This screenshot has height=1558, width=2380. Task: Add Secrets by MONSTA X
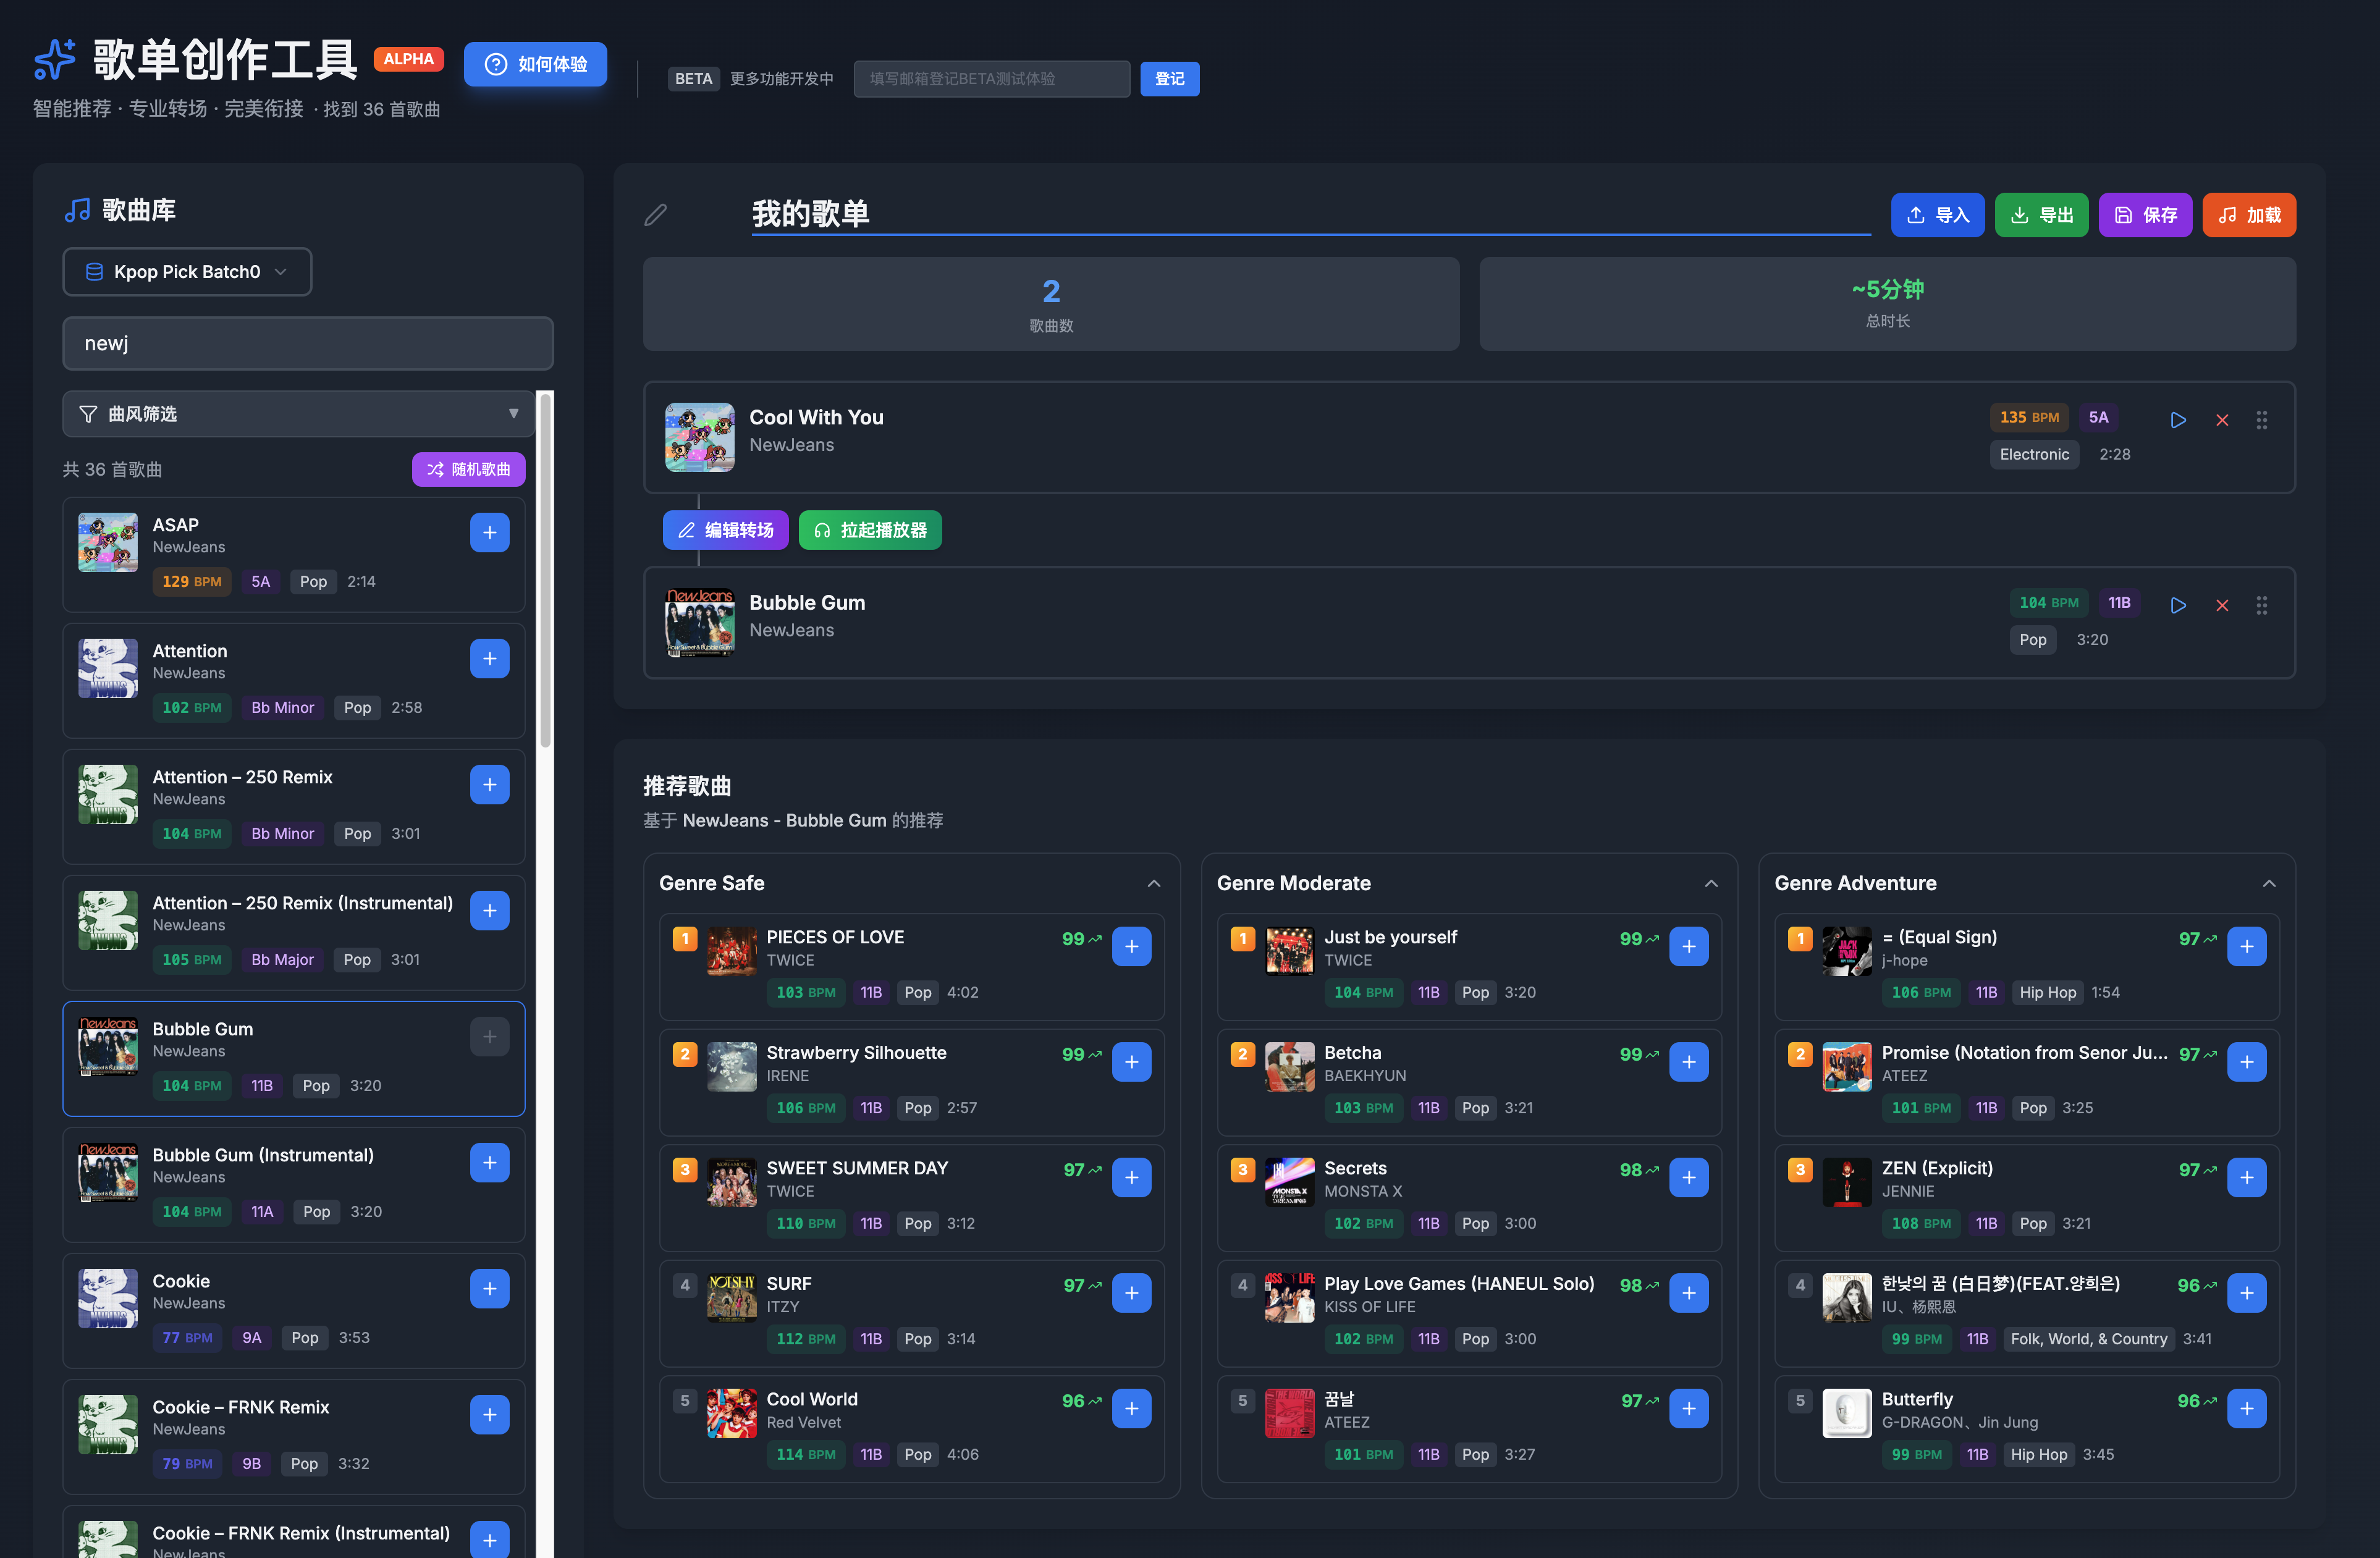click(1689, 1177)
